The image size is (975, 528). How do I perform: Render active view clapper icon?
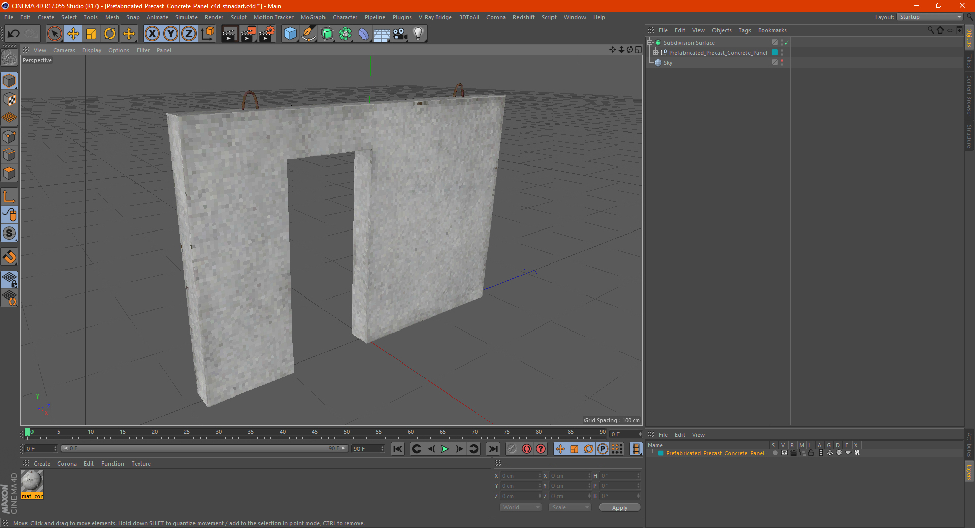coord(230,34)
